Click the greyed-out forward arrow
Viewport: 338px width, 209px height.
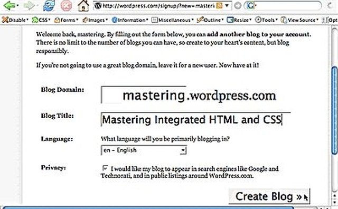click(x=30, y=6)
